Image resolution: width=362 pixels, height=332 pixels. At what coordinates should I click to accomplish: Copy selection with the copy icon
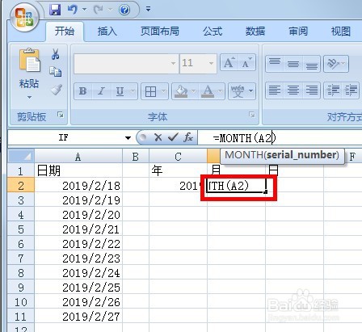pyautogui.click(x=56, y=72)
